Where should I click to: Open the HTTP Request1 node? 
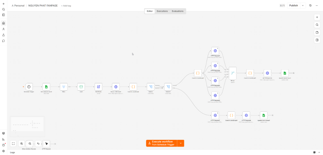point(215,51)
